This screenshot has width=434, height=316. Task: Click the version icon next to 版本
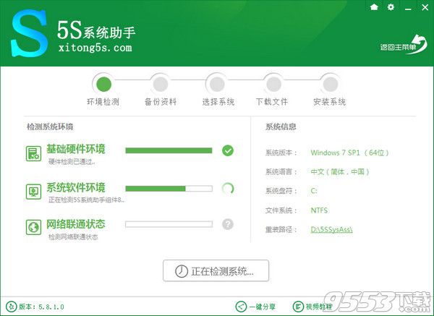click(12, 307)
